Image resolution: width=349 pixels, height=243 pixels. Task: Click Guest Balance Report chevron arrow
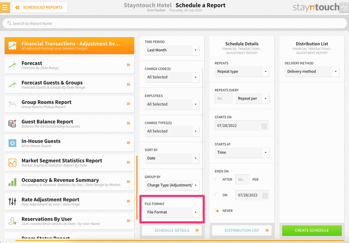129,123
